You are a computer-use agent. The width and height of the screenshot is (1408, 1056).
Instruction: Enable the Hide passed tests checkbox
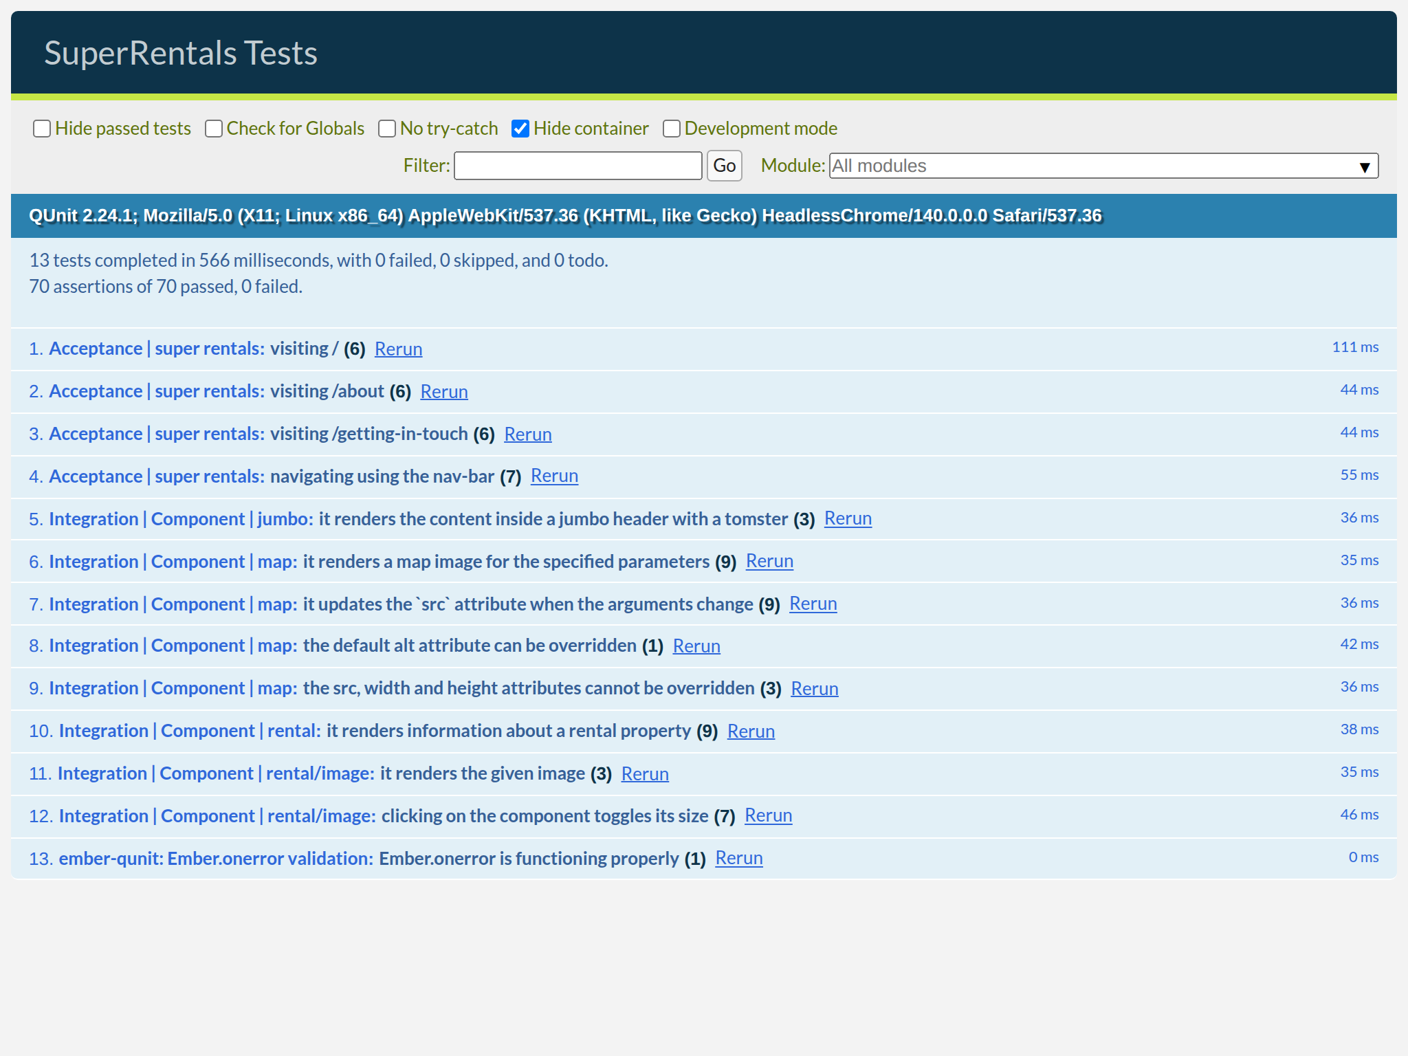point(42,129)
